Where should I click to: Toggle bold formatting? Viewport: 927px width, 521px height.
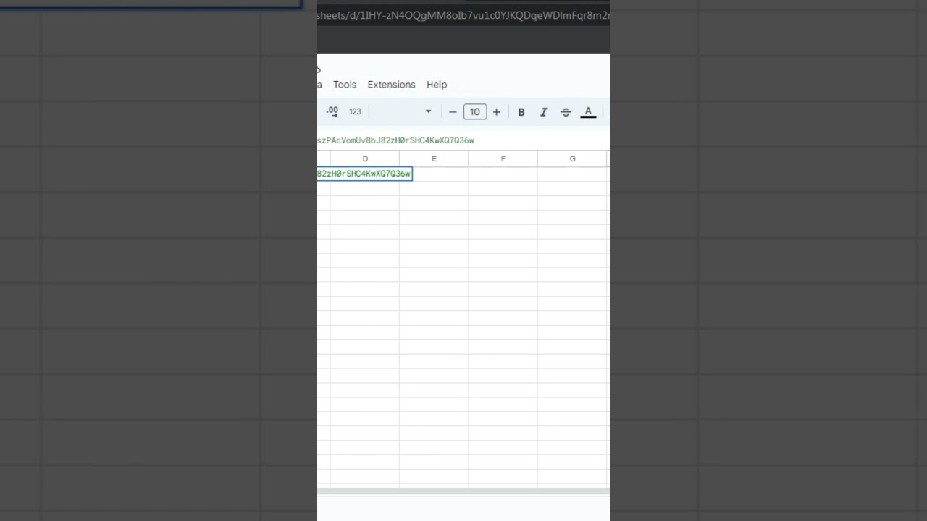pyautogui.click(x=521, y=112)
